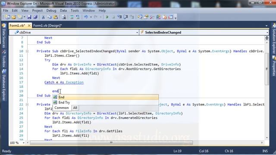The width and height of the screenshot is (276, 155).
Task: Open the Solution Explorer side tab
Action: click(274, 39)
